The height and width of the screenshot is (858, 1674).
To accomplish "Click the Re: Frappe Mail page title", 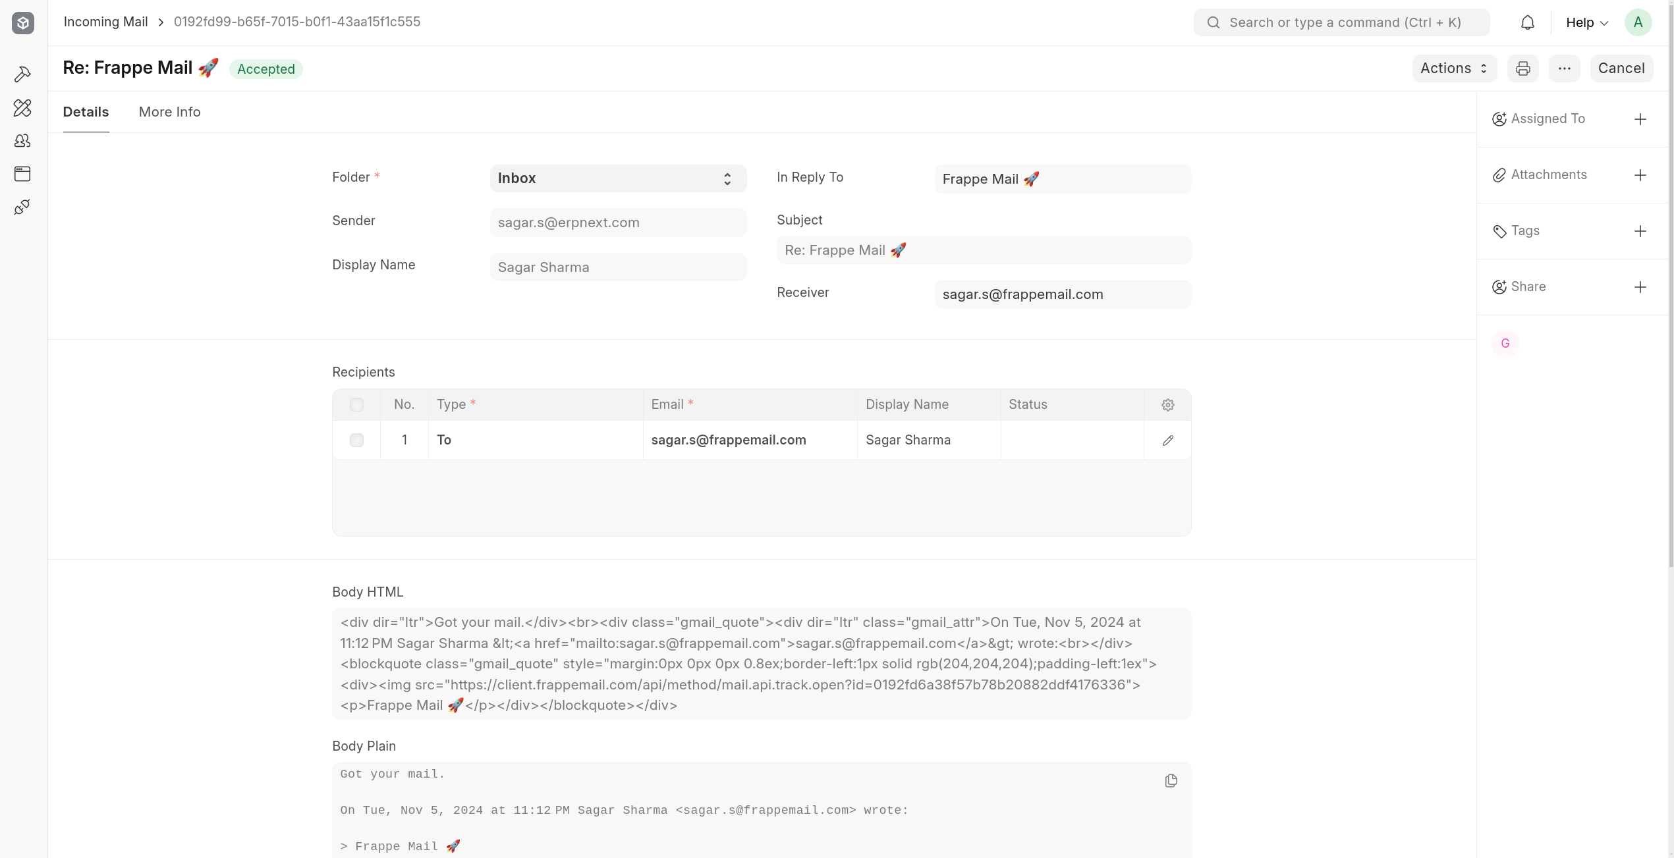I will [140, 68].
